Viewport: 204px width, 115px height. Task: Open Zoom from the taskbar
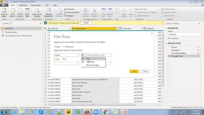(96, 112)
